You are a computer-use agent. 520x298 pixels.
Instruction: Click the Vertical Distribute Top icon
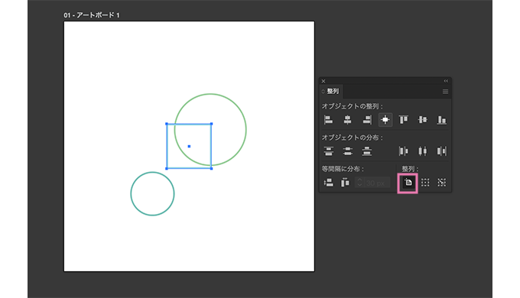pos(328,151)
